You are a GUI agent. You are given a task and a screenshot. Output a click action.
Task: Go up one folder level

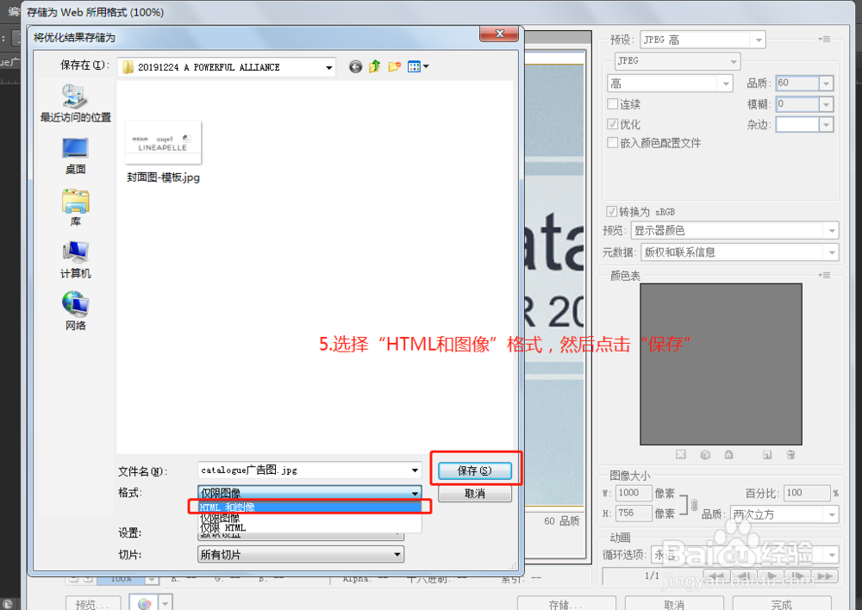(375, 66)
